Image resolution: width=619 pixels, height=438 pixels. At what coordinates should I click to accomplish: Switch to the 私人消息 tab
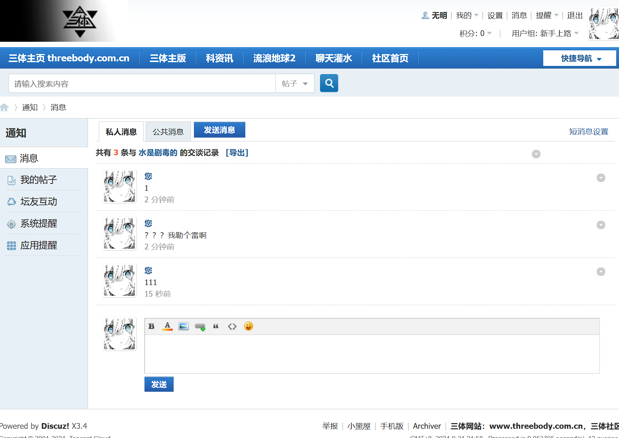[x=121, y=132]
